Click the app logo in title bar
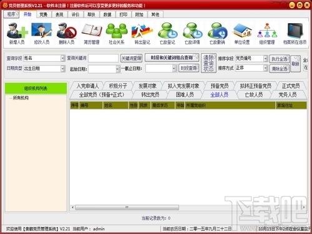Viewport: 312px width, 234px height. click(x=5, y=5)
